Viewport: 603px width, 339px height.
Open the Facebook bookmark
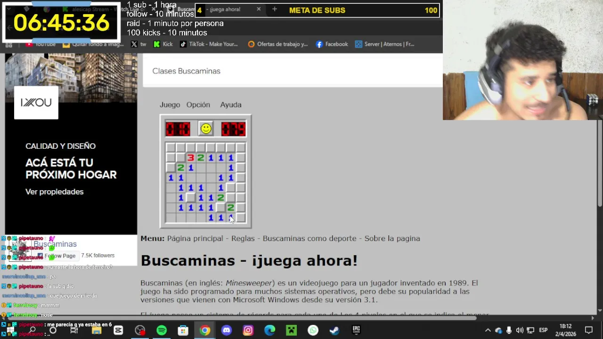tap(332, 44)
